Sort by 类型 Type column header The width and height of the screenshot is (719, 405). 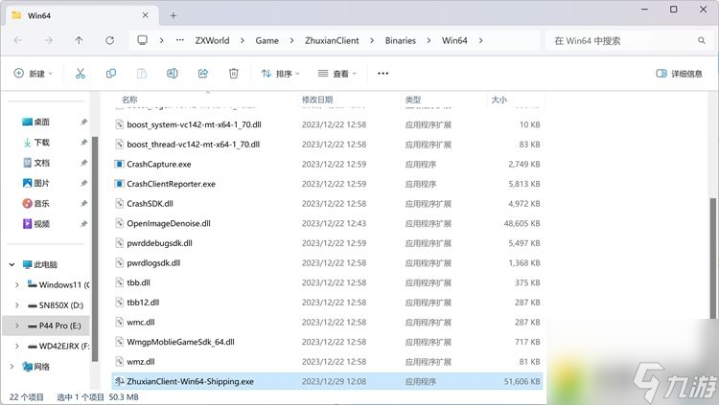pos(413,100)
